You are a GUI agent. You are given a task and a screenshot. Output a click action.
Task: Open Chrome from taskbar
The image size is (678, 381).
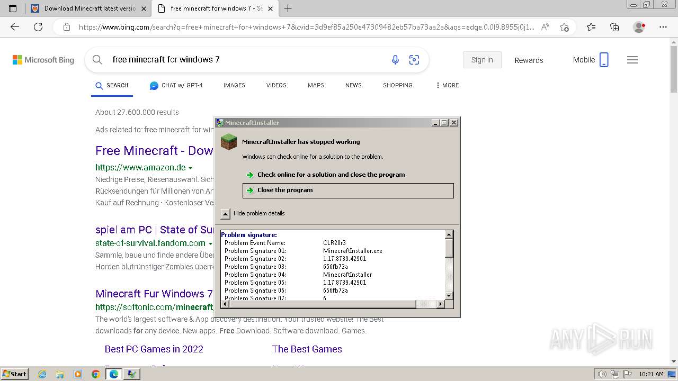pyautogui.click(x=96, y=374)
